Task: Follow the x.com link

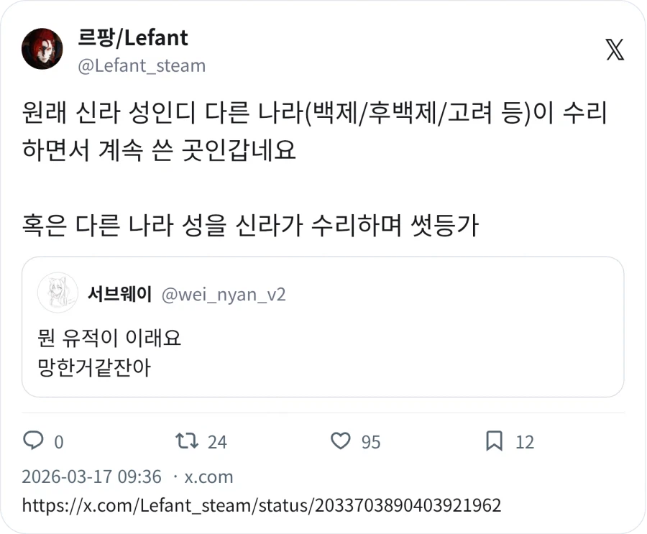Action: [x=208, y=477]
